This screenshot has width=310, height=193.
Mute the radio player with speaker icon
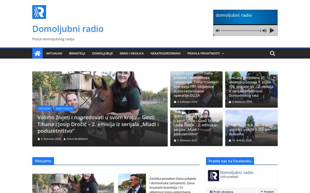[x=218, y=30]
